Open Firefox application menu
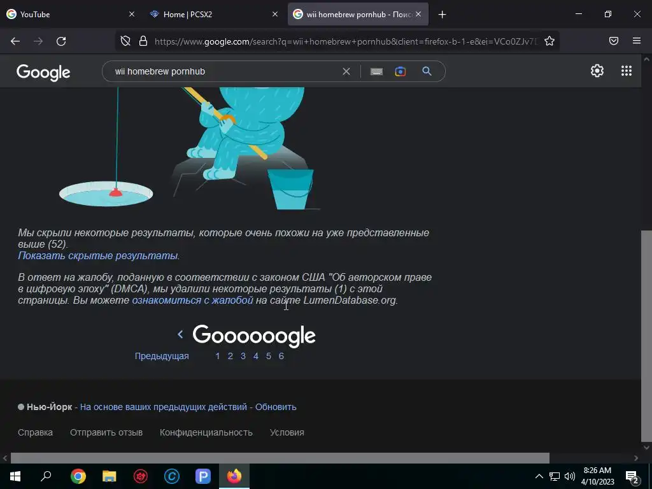Screen dimensions: 652x489 click(x=637, y=41)
